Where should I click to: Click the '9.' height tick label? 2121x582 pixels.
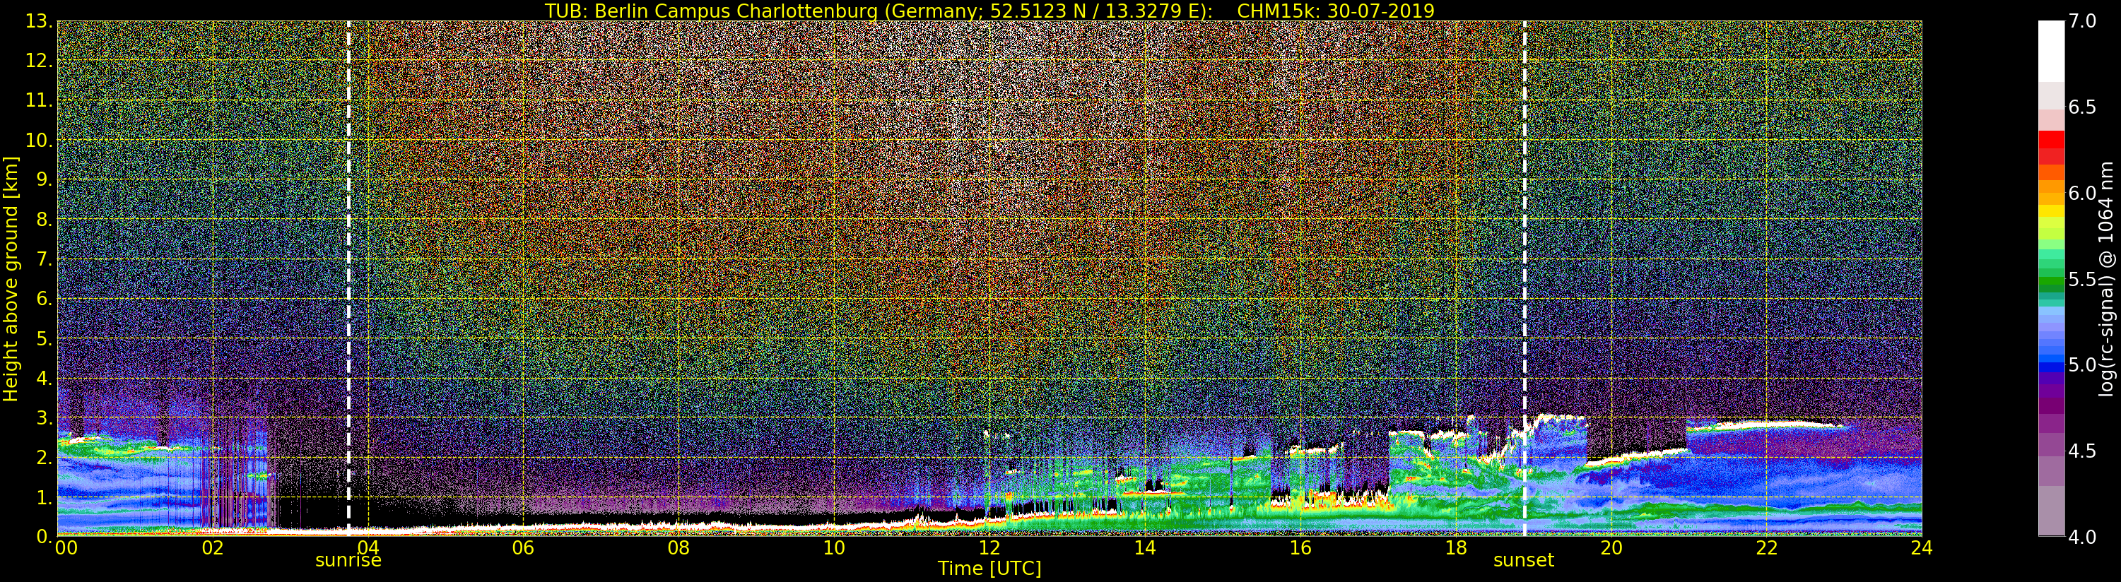tap(45, 179)
